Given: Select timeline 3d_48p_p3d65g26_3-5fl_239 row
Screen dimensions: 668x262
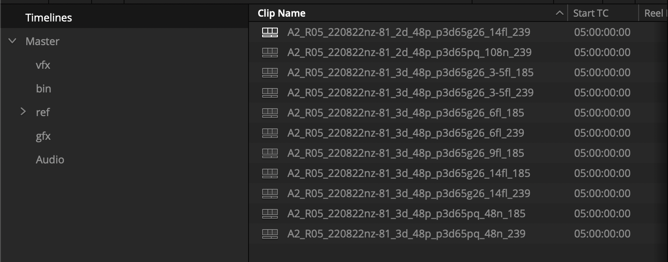Looking at the screenshot, I should click(458, 92).
